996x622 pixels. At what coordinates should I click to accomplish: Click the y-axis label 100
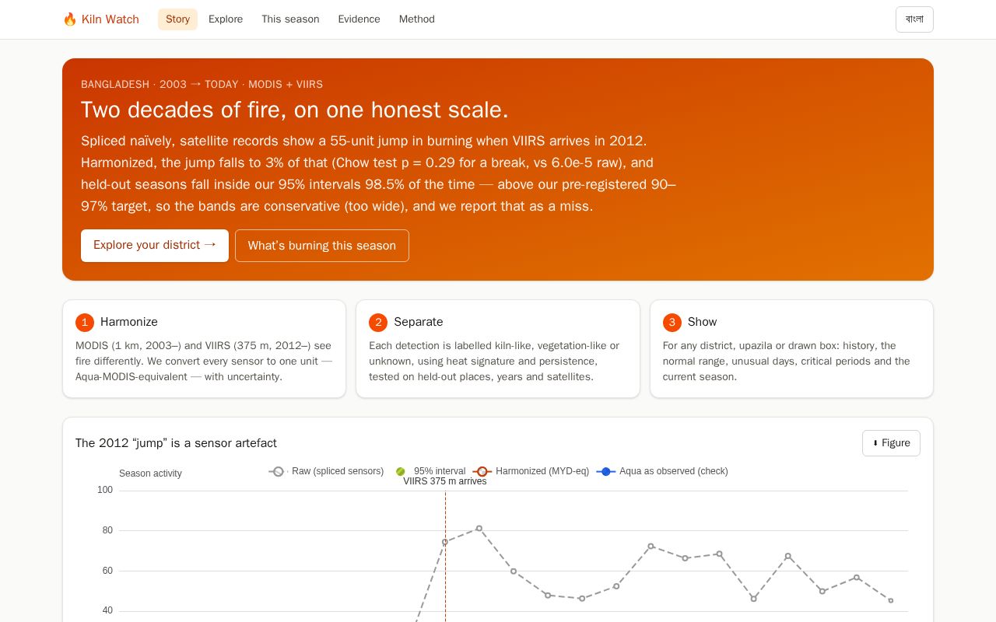[105, 490]
